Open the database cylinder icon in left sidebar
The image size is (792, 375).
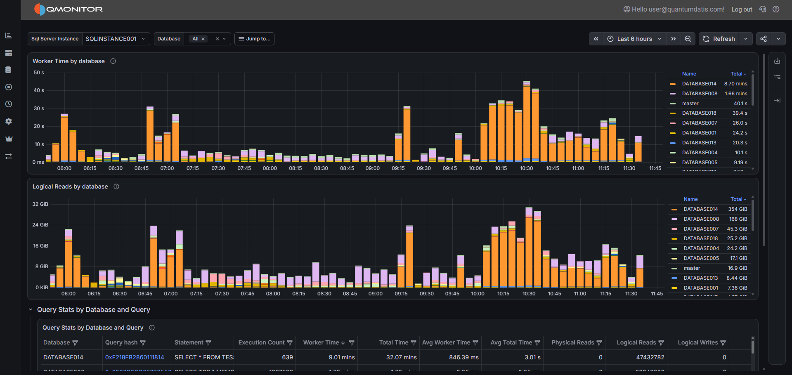click(x=8, y=70)
